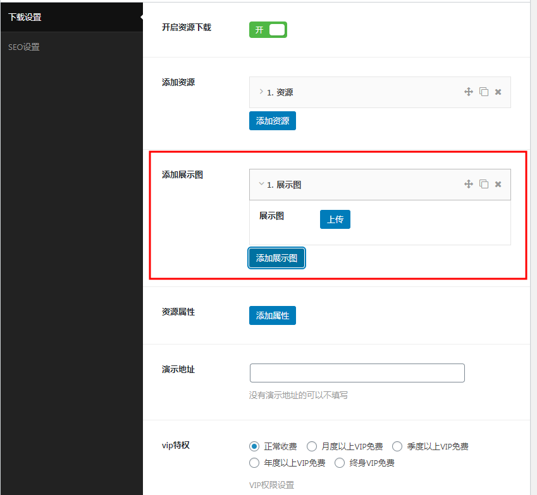This screenshot has width=537, height=495.
Task: Move icon on the 1. 资源 row
Action: click(x=468, y=92)
